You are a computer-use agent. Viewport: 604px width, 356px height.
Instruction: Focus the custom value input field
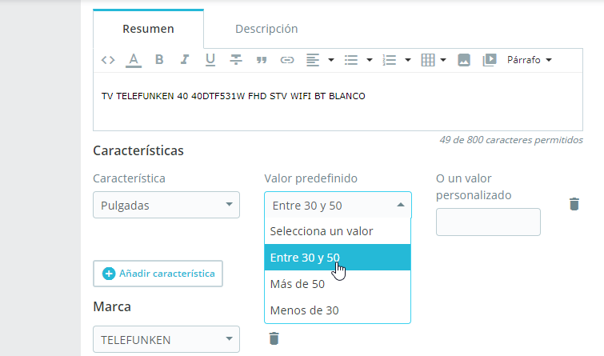[488, 222]
